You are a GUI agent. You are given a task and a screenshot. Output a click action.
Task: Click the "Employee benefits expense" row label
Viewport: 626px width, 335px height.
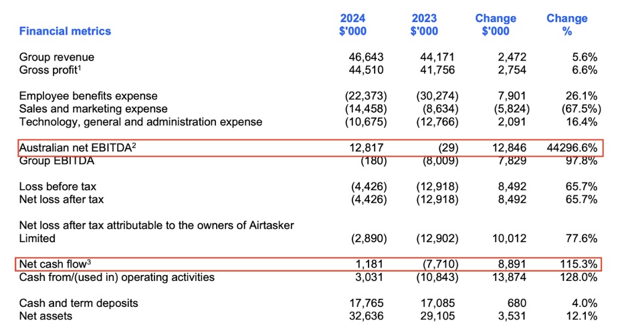(x=88, y=96)
